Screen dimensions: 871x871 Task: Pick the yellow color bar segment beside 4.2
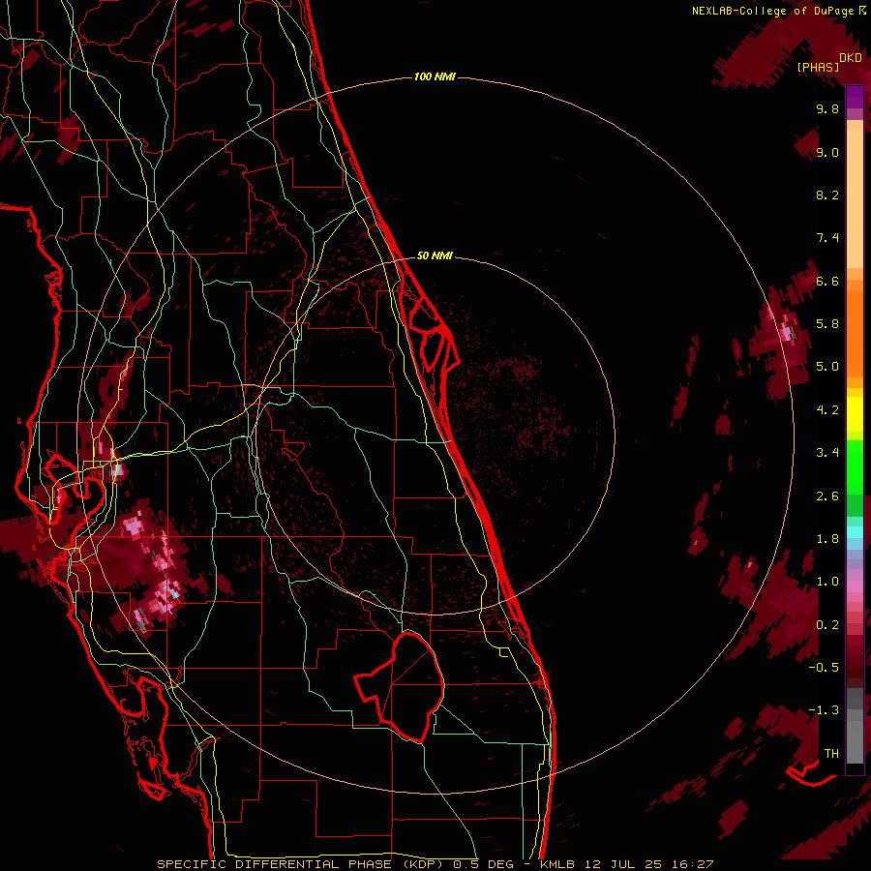coord(855,413)
